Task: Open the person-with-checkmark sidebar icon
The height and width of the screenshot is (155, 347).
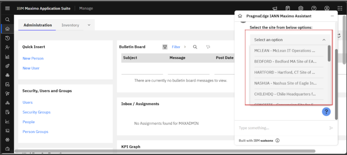Action: click(7, 47)
